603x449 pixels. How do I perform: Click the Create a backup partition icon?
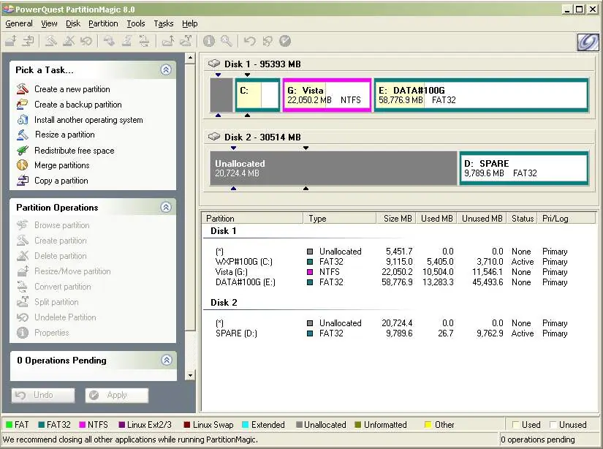[x=22, y=105]
